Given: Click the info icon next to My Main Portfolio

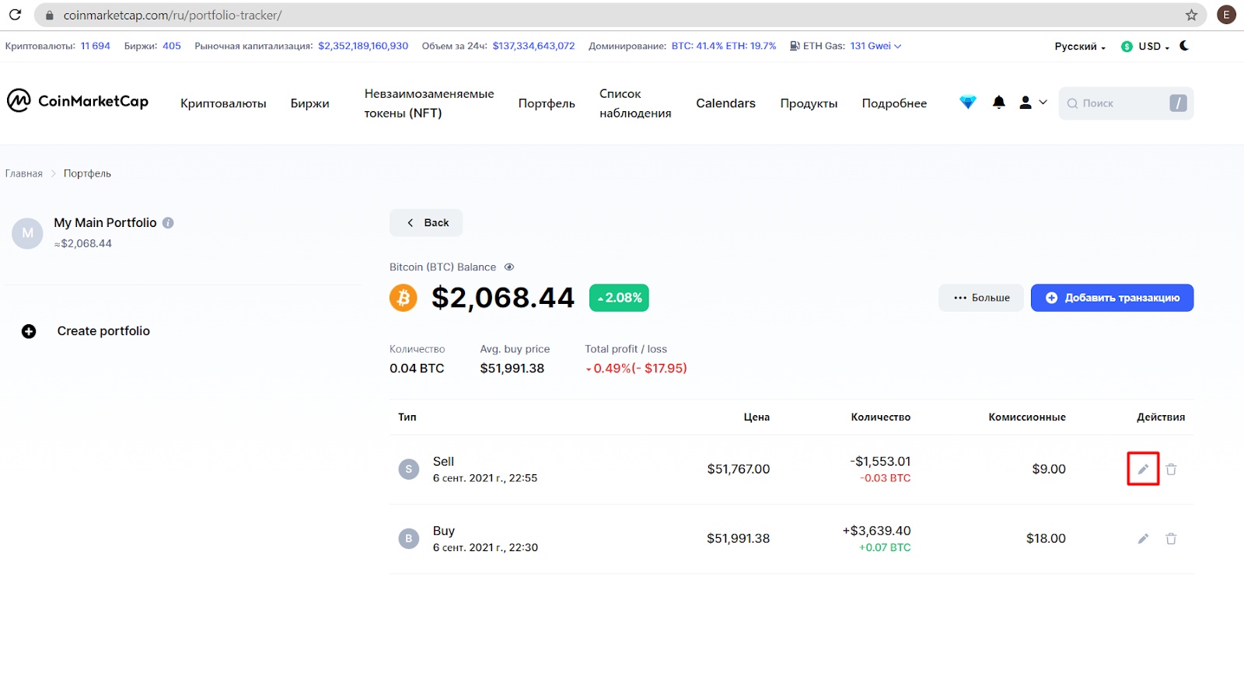Looking at the screenshot, I should coord(168,222).
